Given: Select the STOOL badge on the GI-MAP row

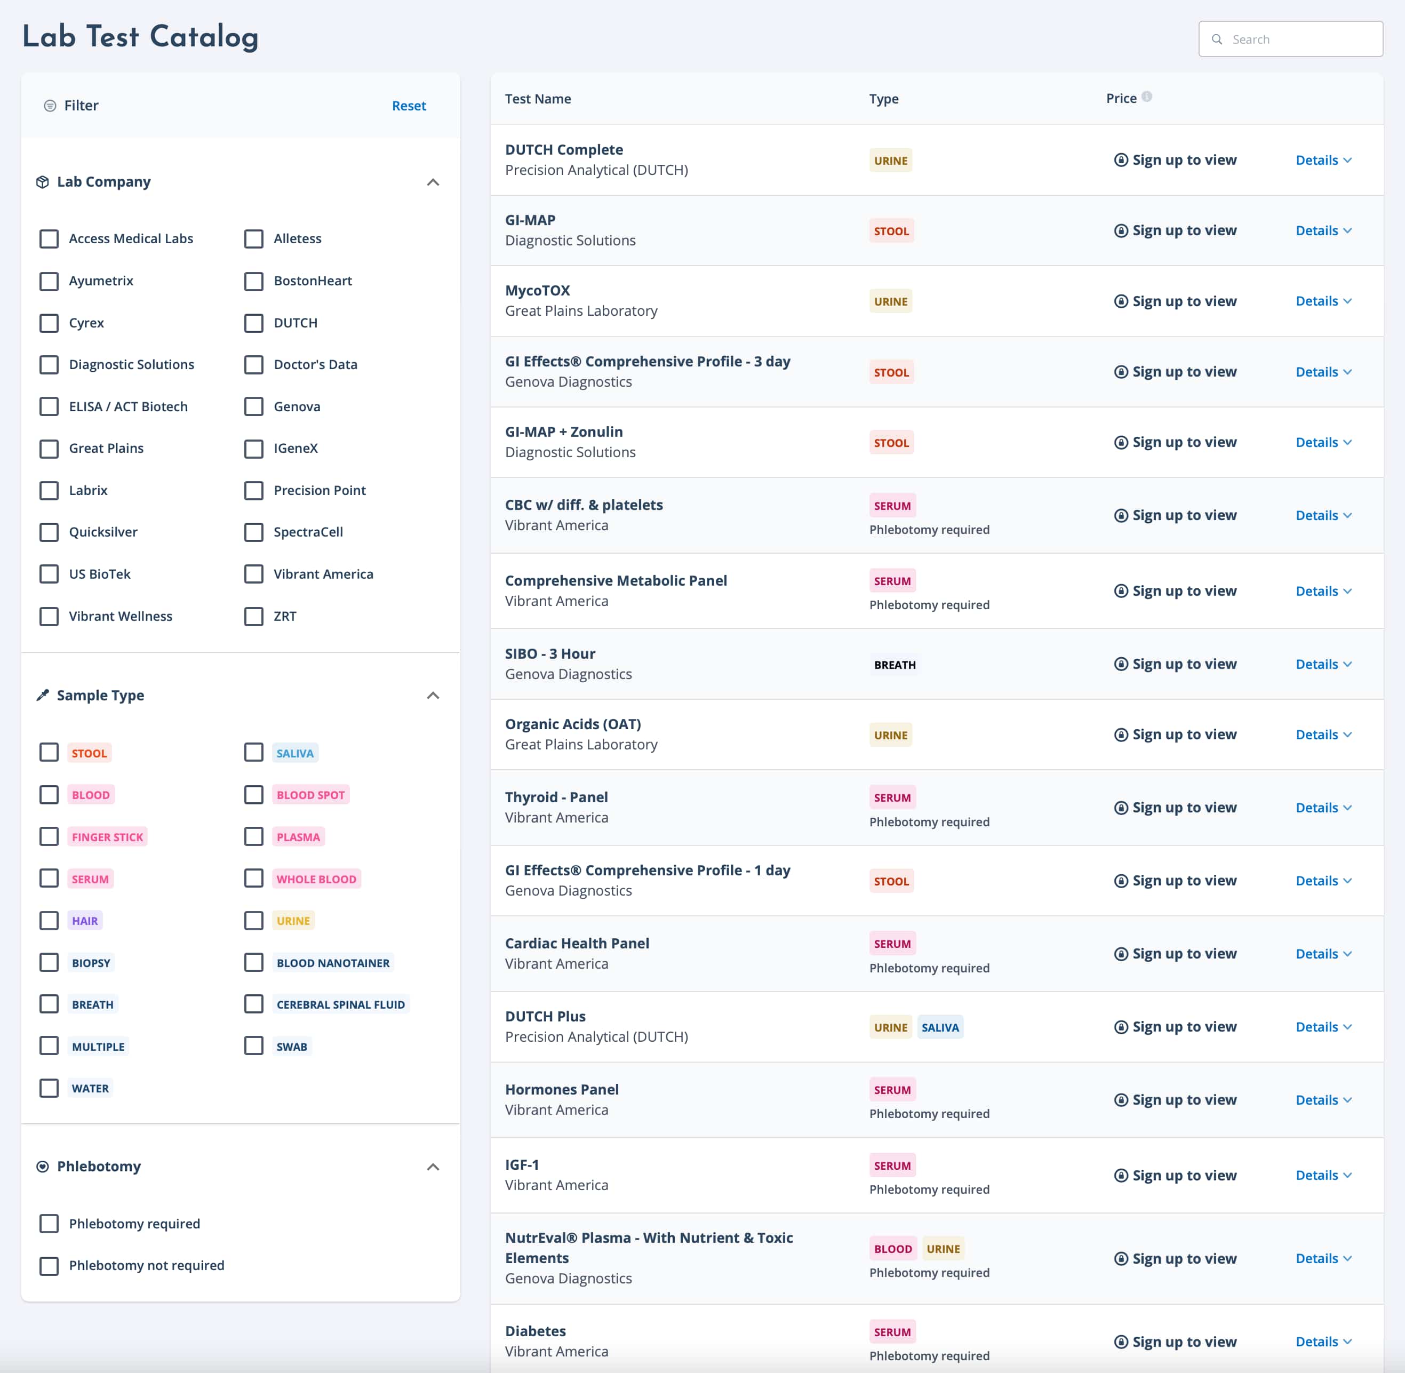Looking at the screenshot, I should click(891, 230).
